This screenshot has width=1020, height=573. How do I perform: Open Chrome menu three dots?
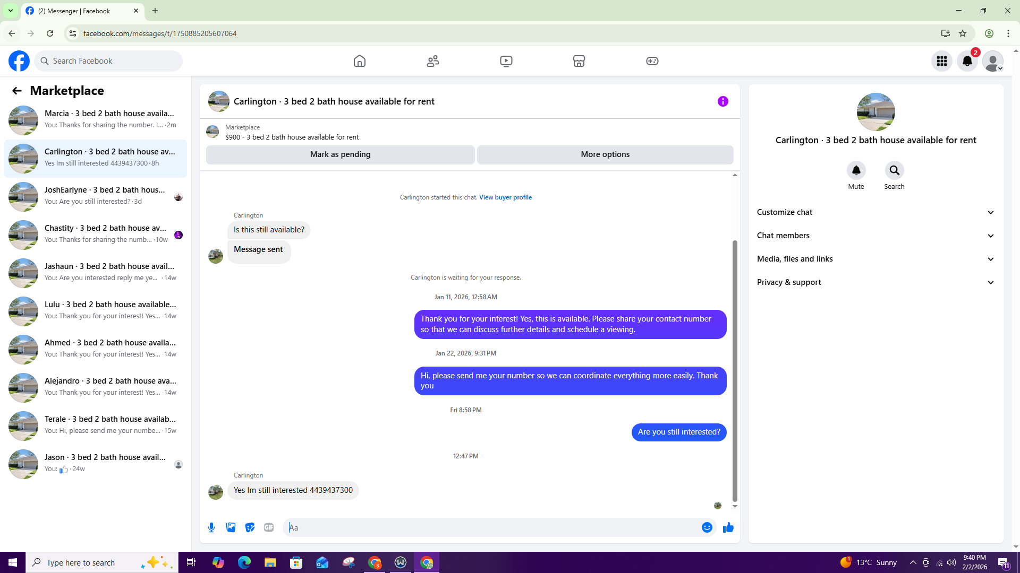(x=1008, y=33)
